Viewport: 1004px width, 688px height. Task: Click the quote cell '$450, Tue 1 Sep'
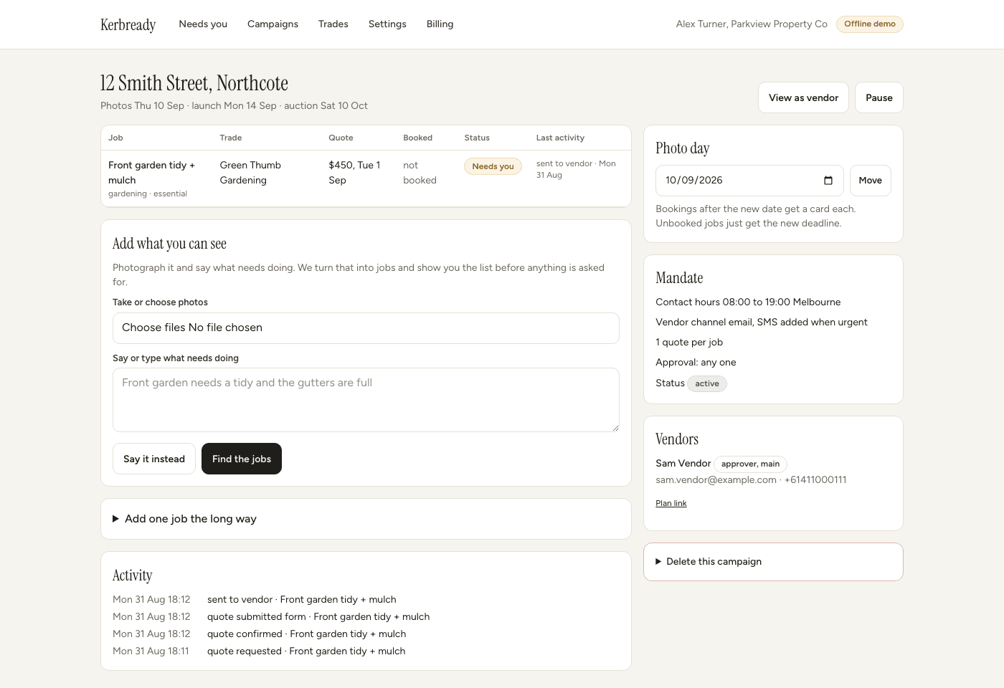[354, 173]
